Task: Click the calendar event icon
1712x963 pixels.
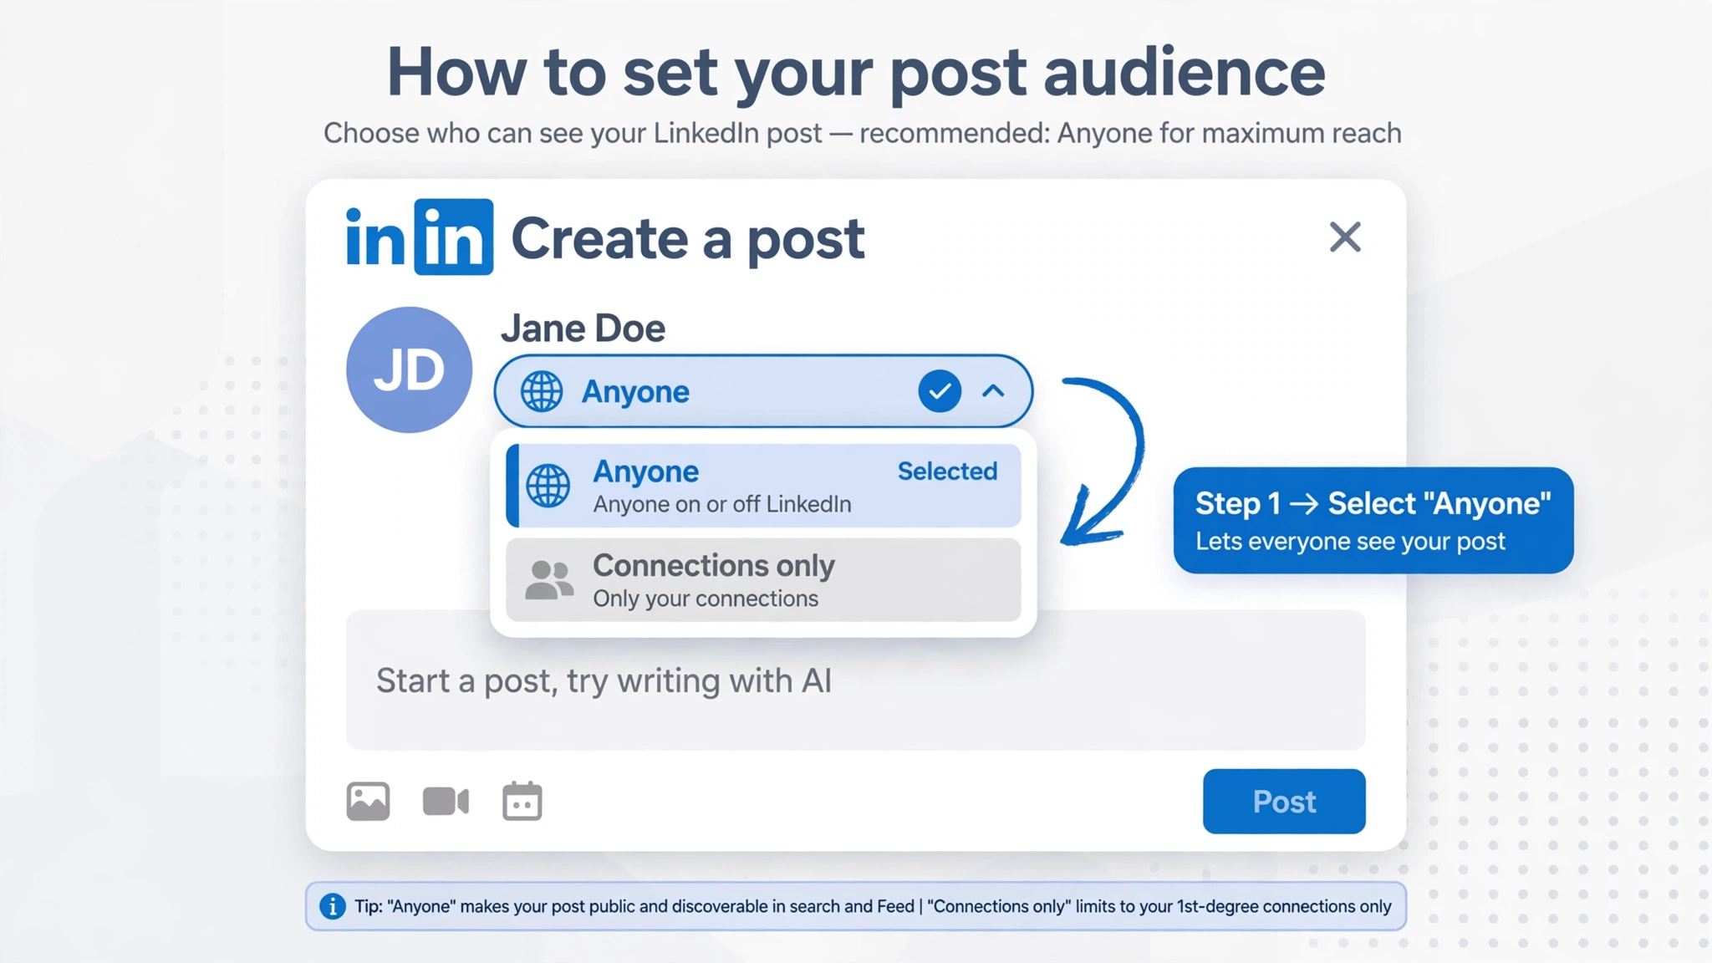Action: click(x=522, y=801)
